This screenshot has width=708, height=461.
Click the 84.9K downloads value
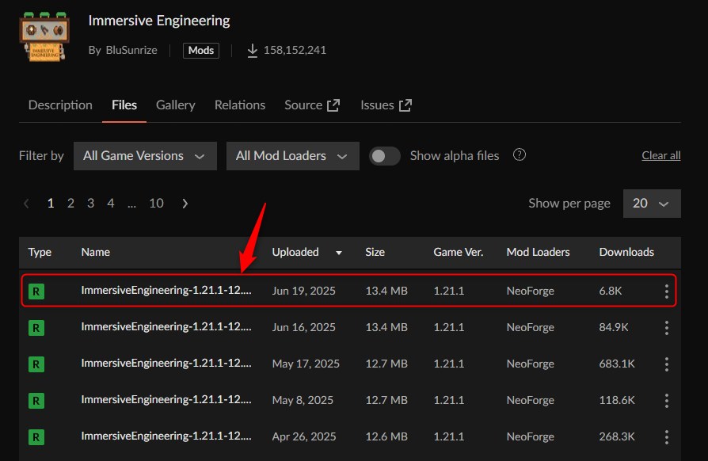coord(614,328)
